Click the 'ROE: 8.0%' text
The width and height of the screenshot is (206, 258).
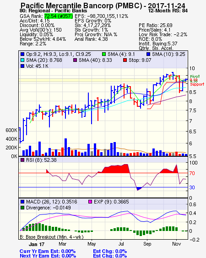pos(150,39)
